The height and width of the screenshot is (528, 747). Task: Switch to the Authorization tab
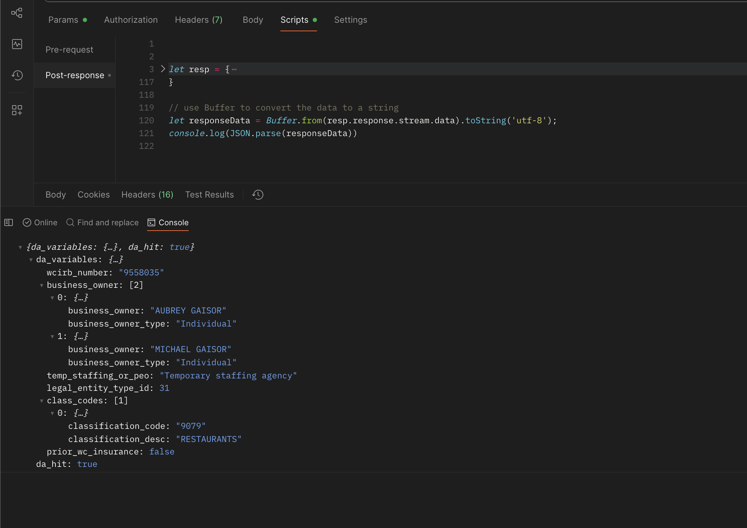click(131, 20)
